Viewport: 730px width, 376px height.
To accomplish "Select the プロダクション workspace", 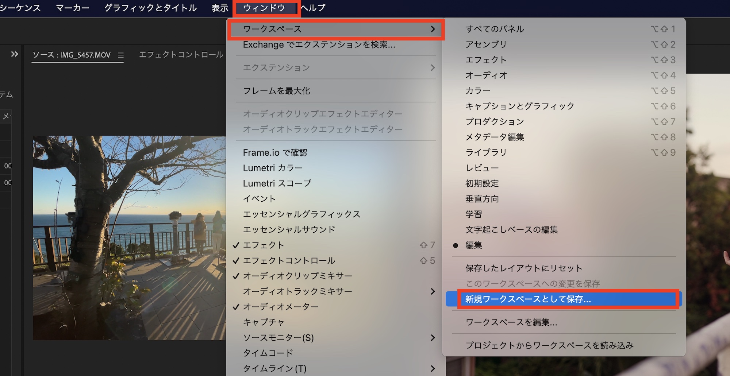I will (564, 121).
